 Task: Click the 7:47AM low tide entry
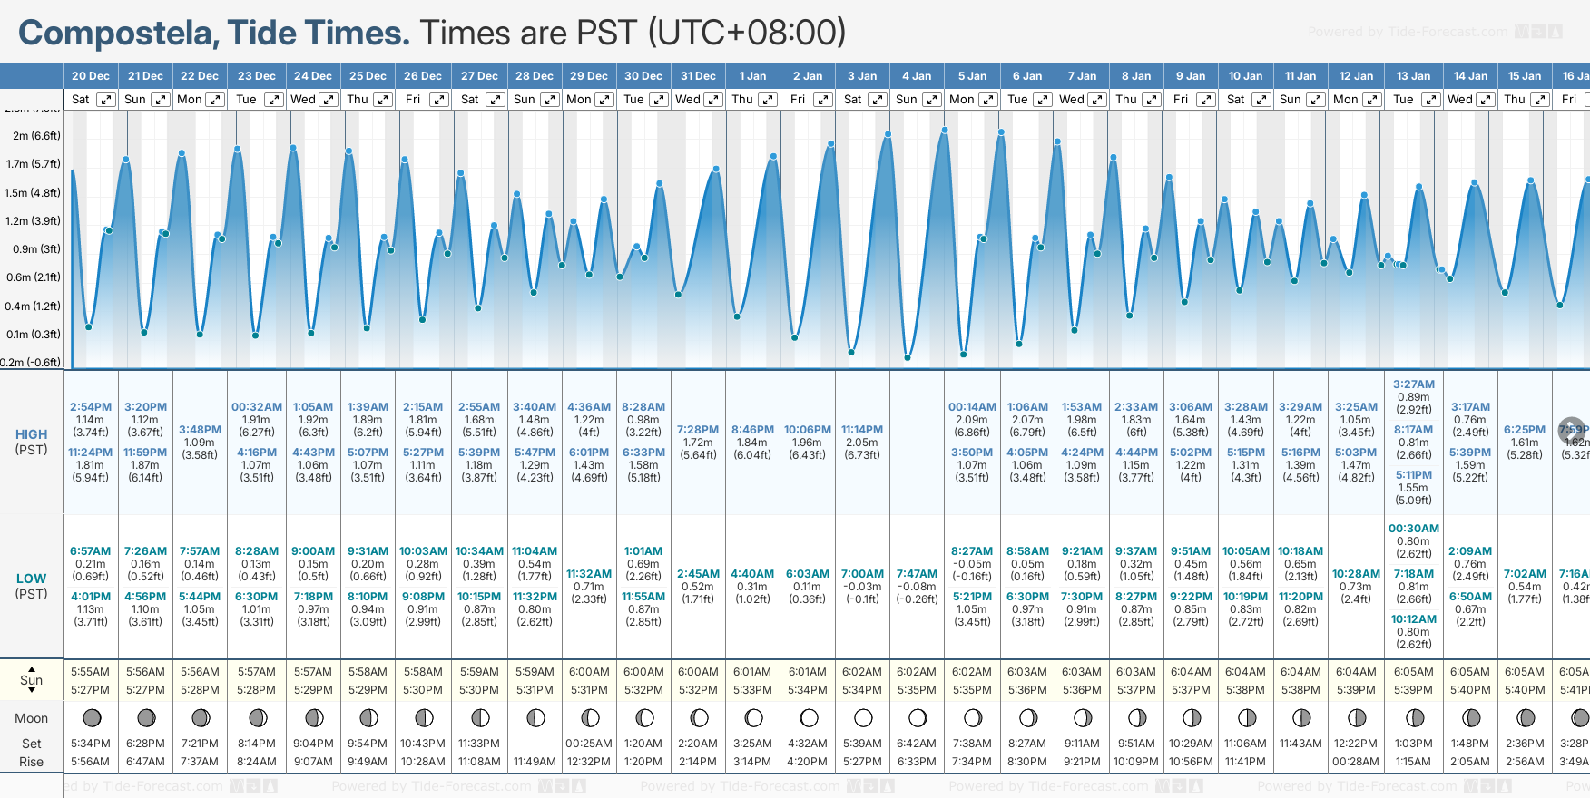tap(917, 574)
